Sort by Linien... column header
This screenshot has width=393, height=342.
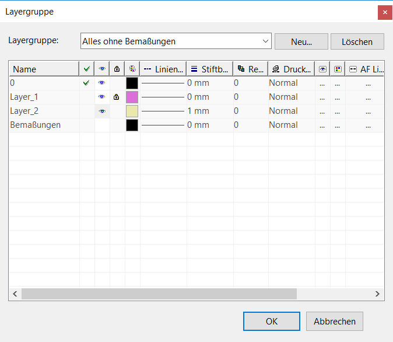163,69
